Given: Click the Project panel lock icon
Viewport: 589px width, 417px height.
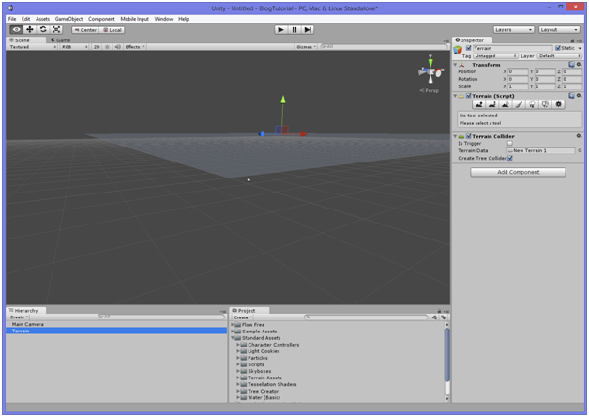Looking at the screenshot, I should coord(439,311).
